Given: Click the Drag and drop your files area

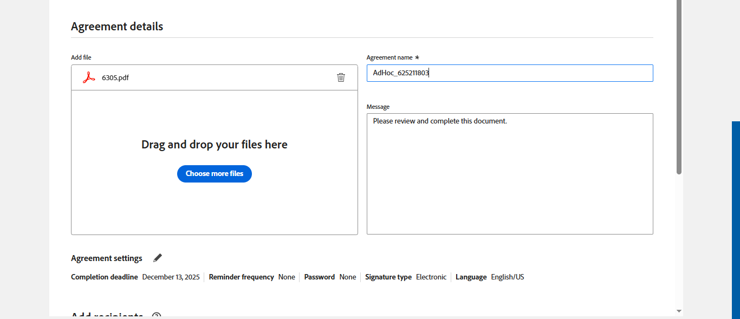Looking at the screenshot, I should click(214, 145).
